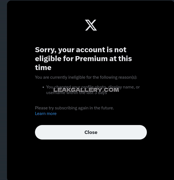This screenshot has width=174, height=180.
Task: Click the dimmed backdrop left of the dialog
Action: [3, 90]
